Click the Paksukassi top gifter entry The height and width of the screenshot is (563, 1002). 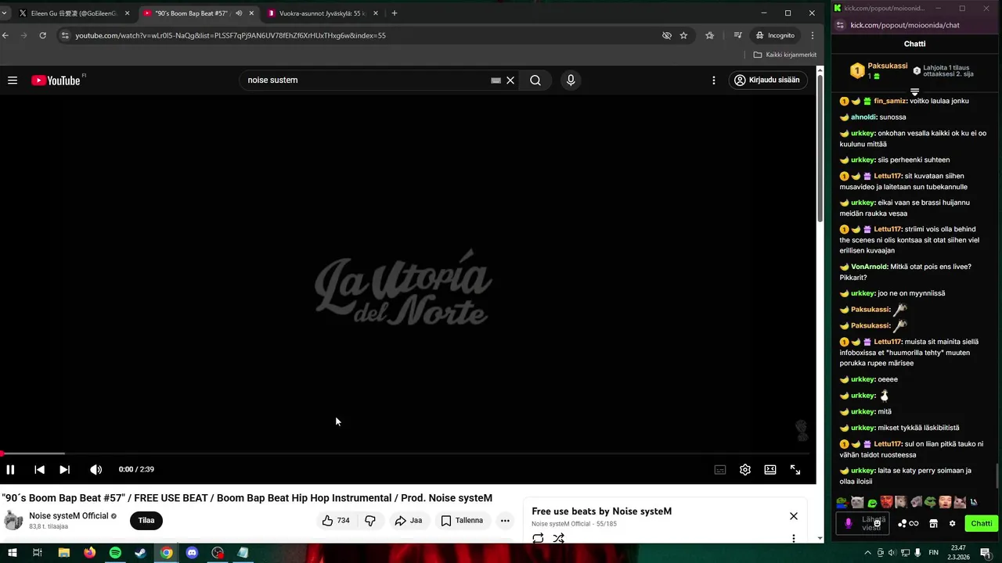click(x=878, y=70)
